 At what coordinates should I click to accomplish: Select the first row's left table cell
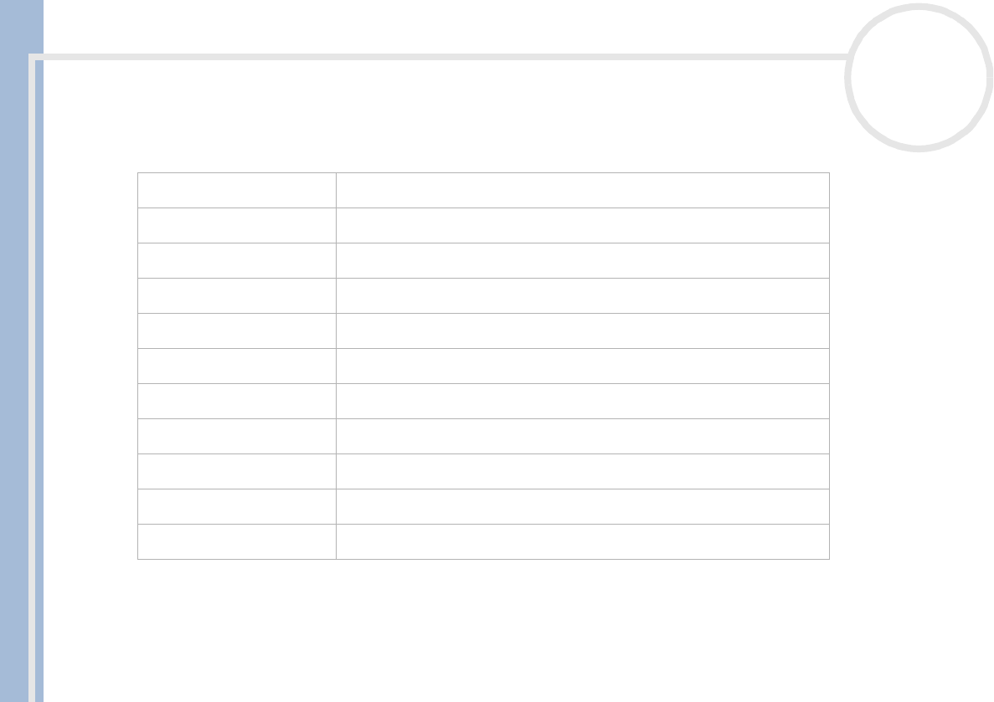(x=236, y=190)
